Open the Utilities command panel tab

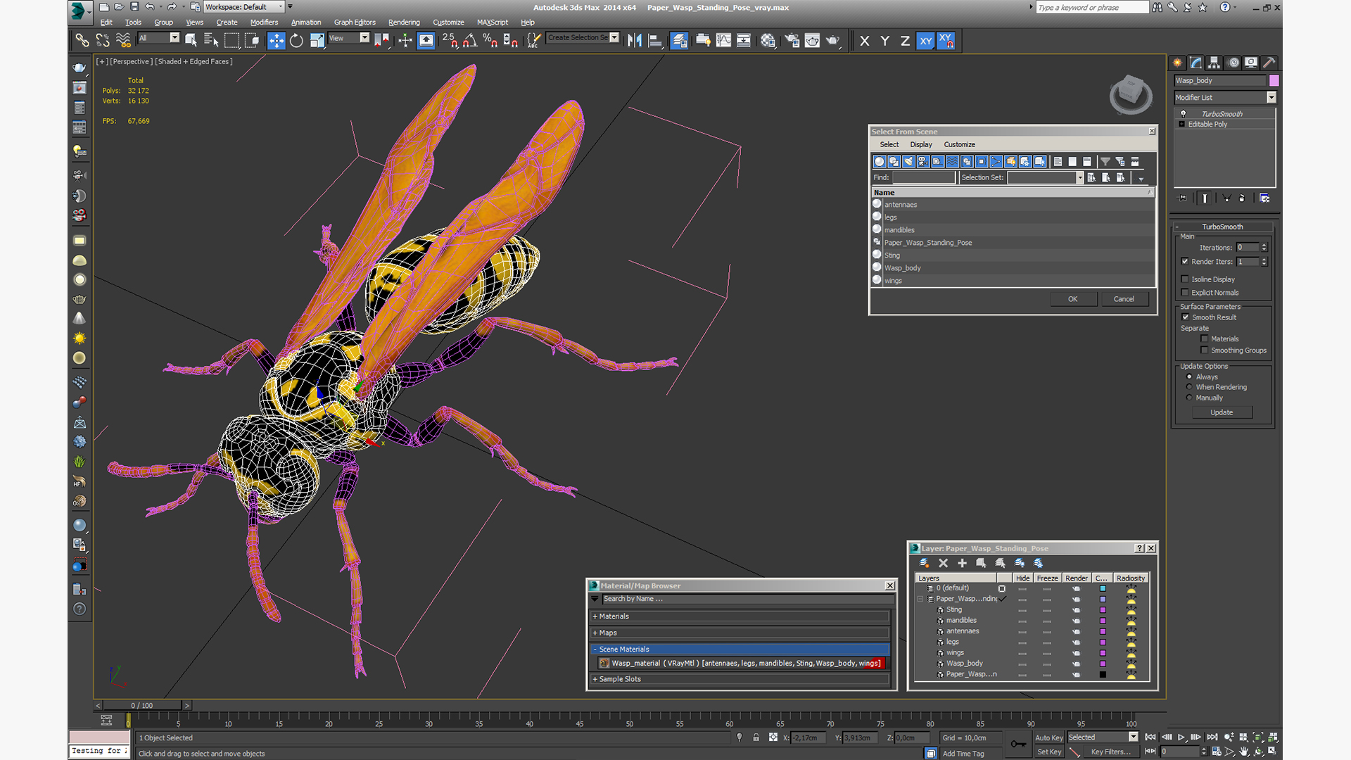(x=1269, y=63)
